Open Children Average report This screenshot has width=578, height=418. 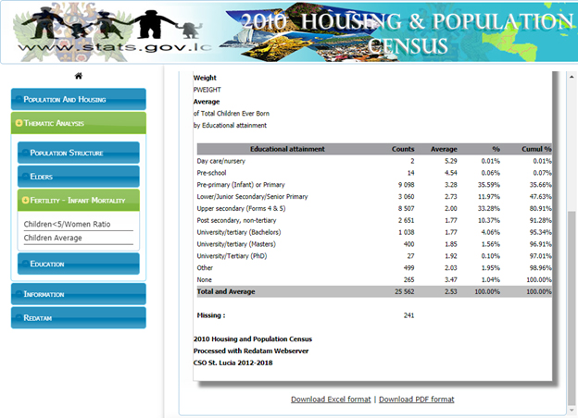pos(53,238)
